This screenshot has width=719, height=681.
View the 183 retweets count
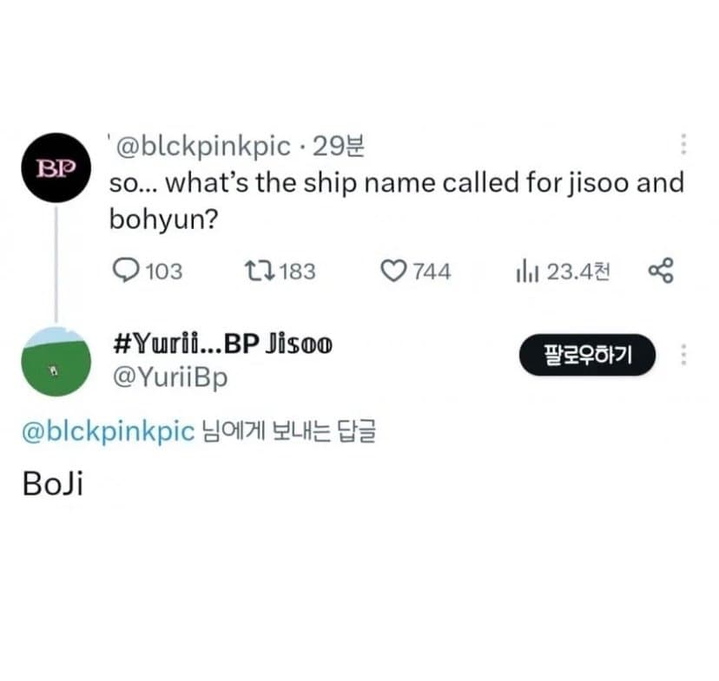[x=297, y=272]
